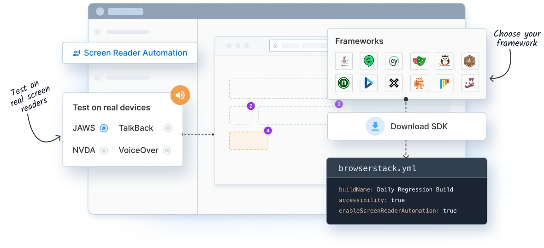
Task: Click the browserstack.yml file title
Action: [378, 169]
